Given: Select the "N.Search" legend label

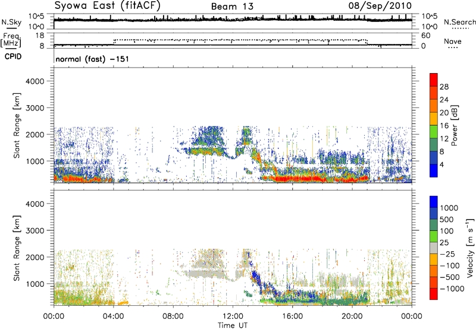Looking at the screenshot, I should [x=460, y=22].
